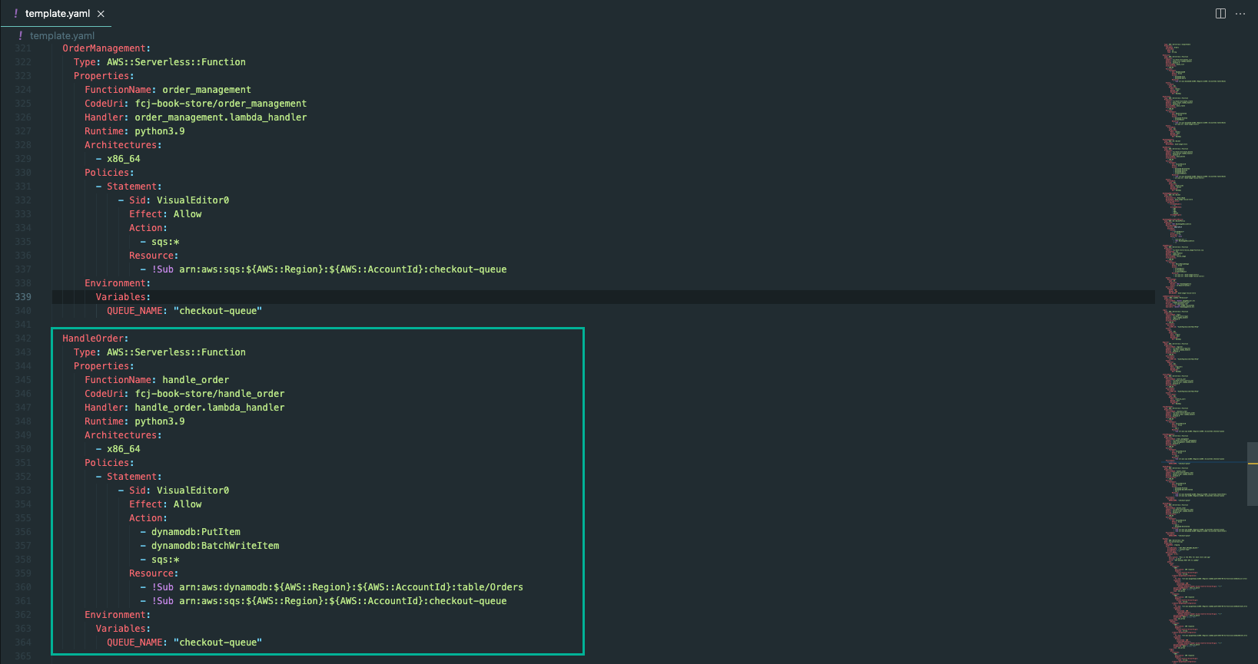Viewport: 1258px width, 664px height.
Task: Split the editor to the right
Action: (x=1220, y=13)
